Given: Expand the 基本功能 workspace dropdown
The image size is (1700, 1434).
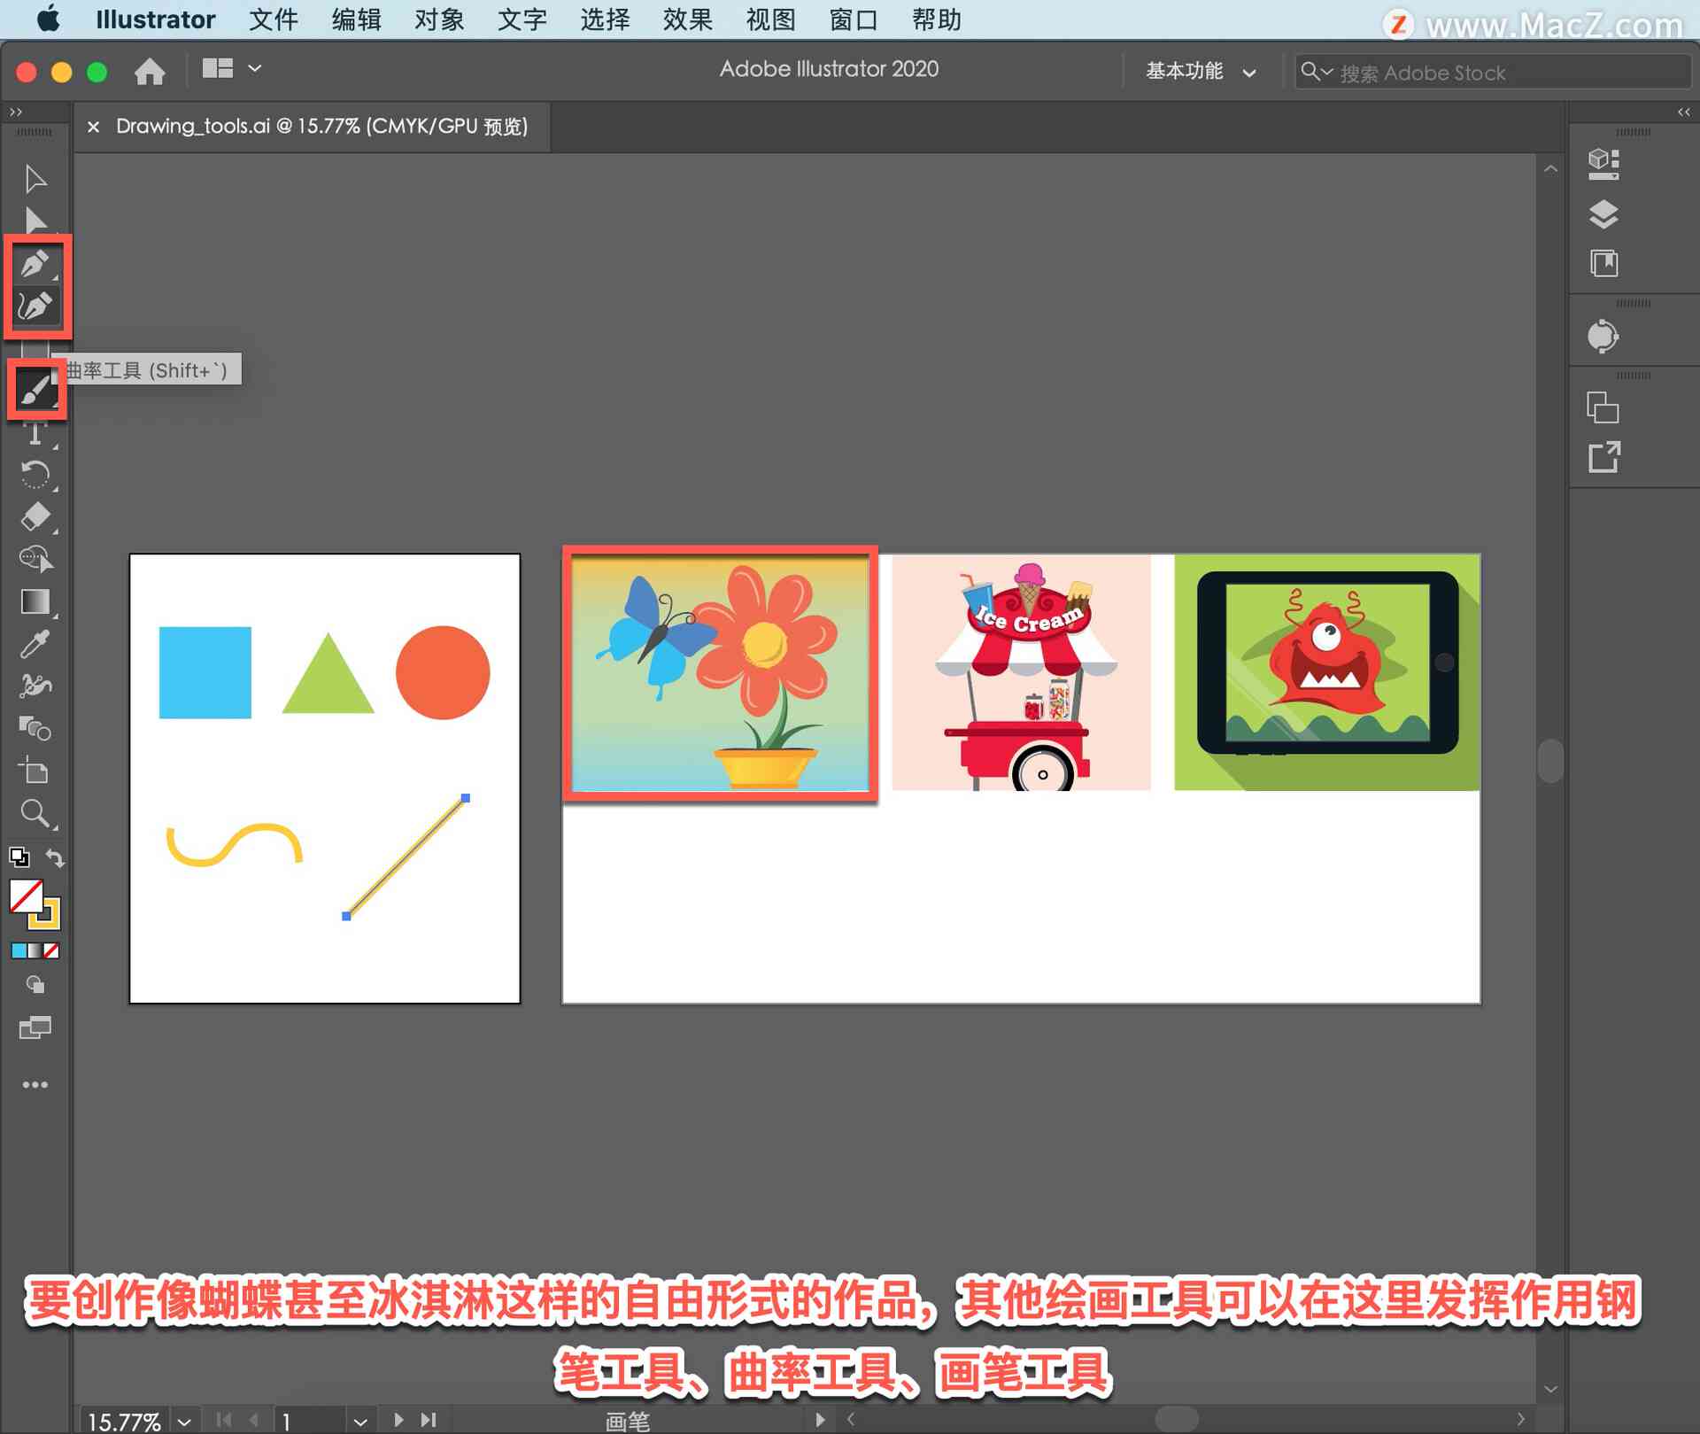Looking at the screenshot, I should pyautogui.click(x=1196, y=70).
